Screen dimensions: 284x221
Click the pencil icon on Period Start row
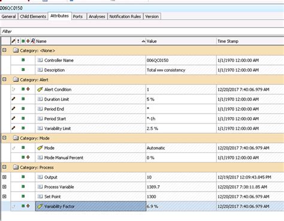[x=13, y=118]
